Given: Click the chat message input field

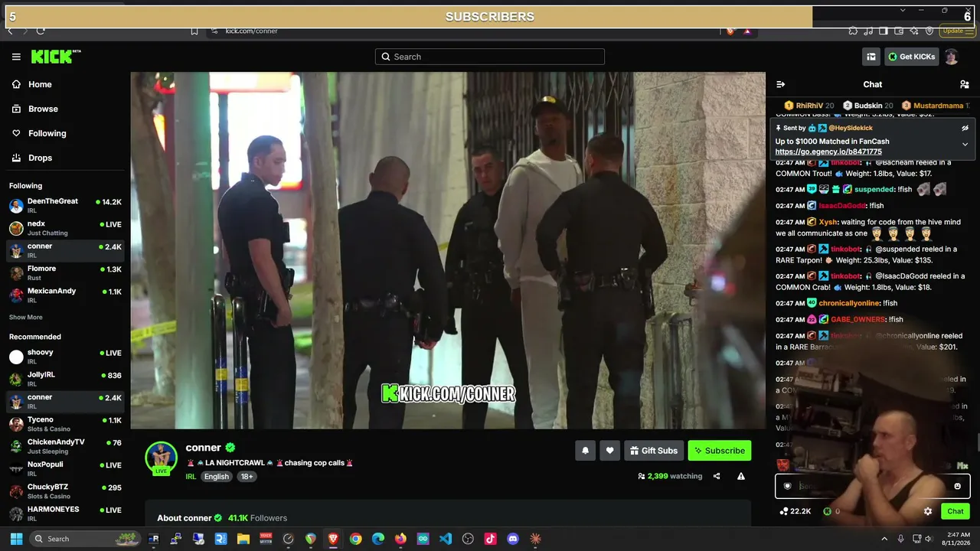Looking at the screenshot, I should point(872,486).
